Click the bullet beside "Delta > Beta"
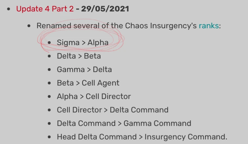This screenshot has height=144, width=248. pyautogui.click(x=50, y=56)
